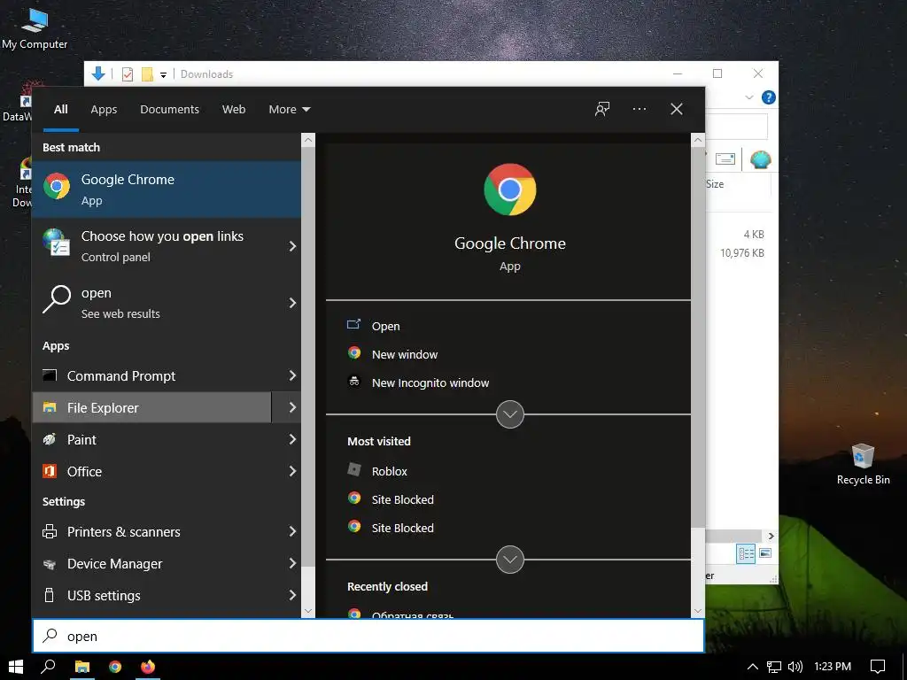907x680 pixels.
Task: Click the large Chrome logo in preview pane
Action: click(509, 189)
